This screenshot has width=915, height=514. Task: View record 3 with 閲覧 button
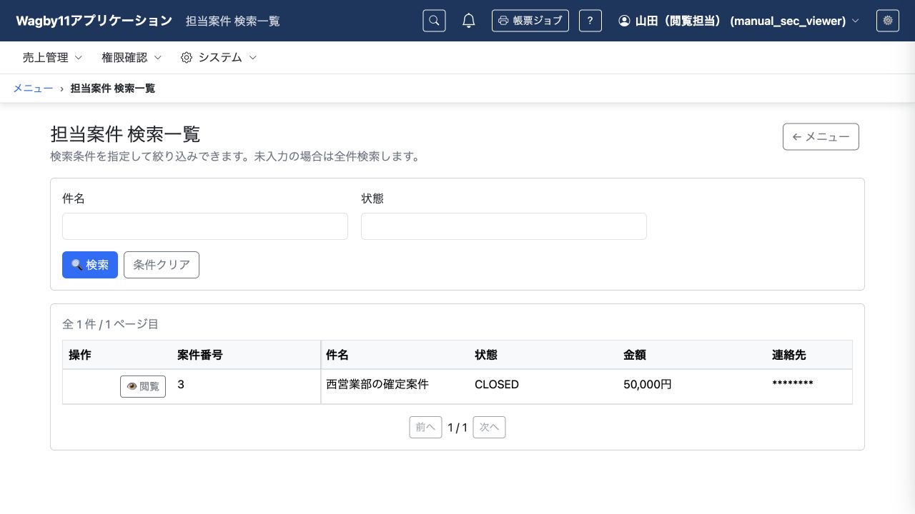[x=143, y=386]
